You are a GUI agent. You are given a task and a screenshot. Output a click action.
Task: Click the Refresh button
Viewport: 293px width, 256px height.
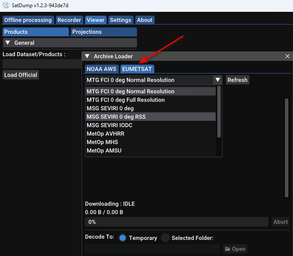click(237, 80)
